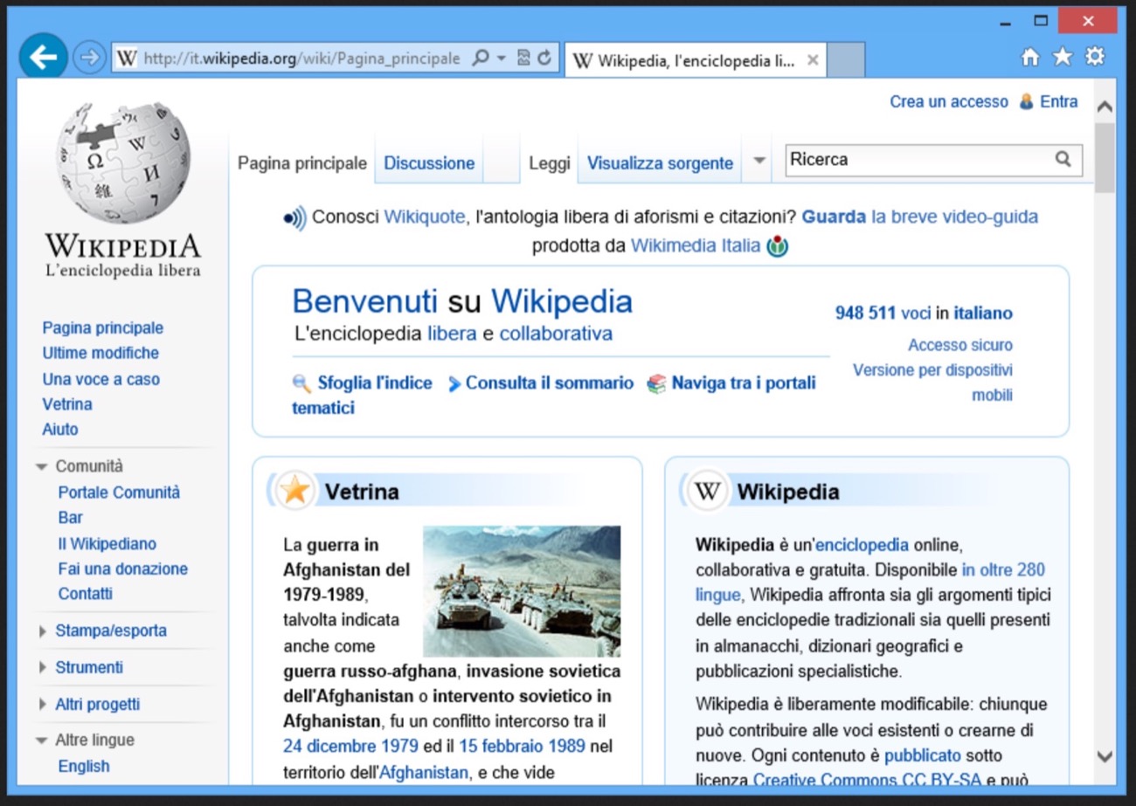Click the scrollbar down arrow
The width and height of the screenshot is (1136, 806).
[1105, 756]
